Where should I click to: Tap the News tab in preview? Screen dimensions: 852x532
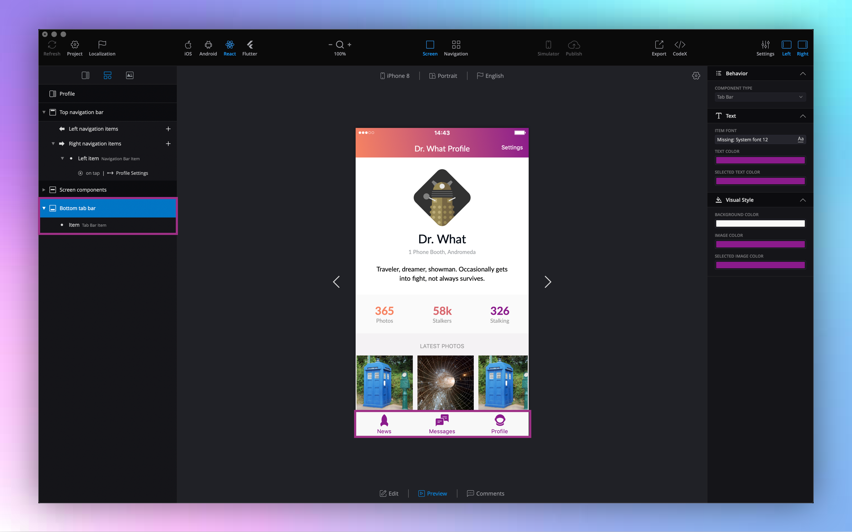384,424
